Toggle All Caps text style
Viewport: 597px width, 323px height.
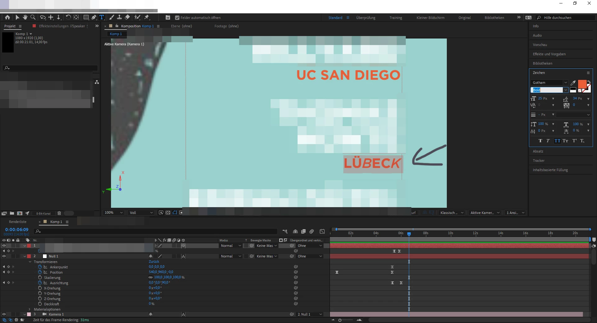pyautogui.click(x=557, y=141)
